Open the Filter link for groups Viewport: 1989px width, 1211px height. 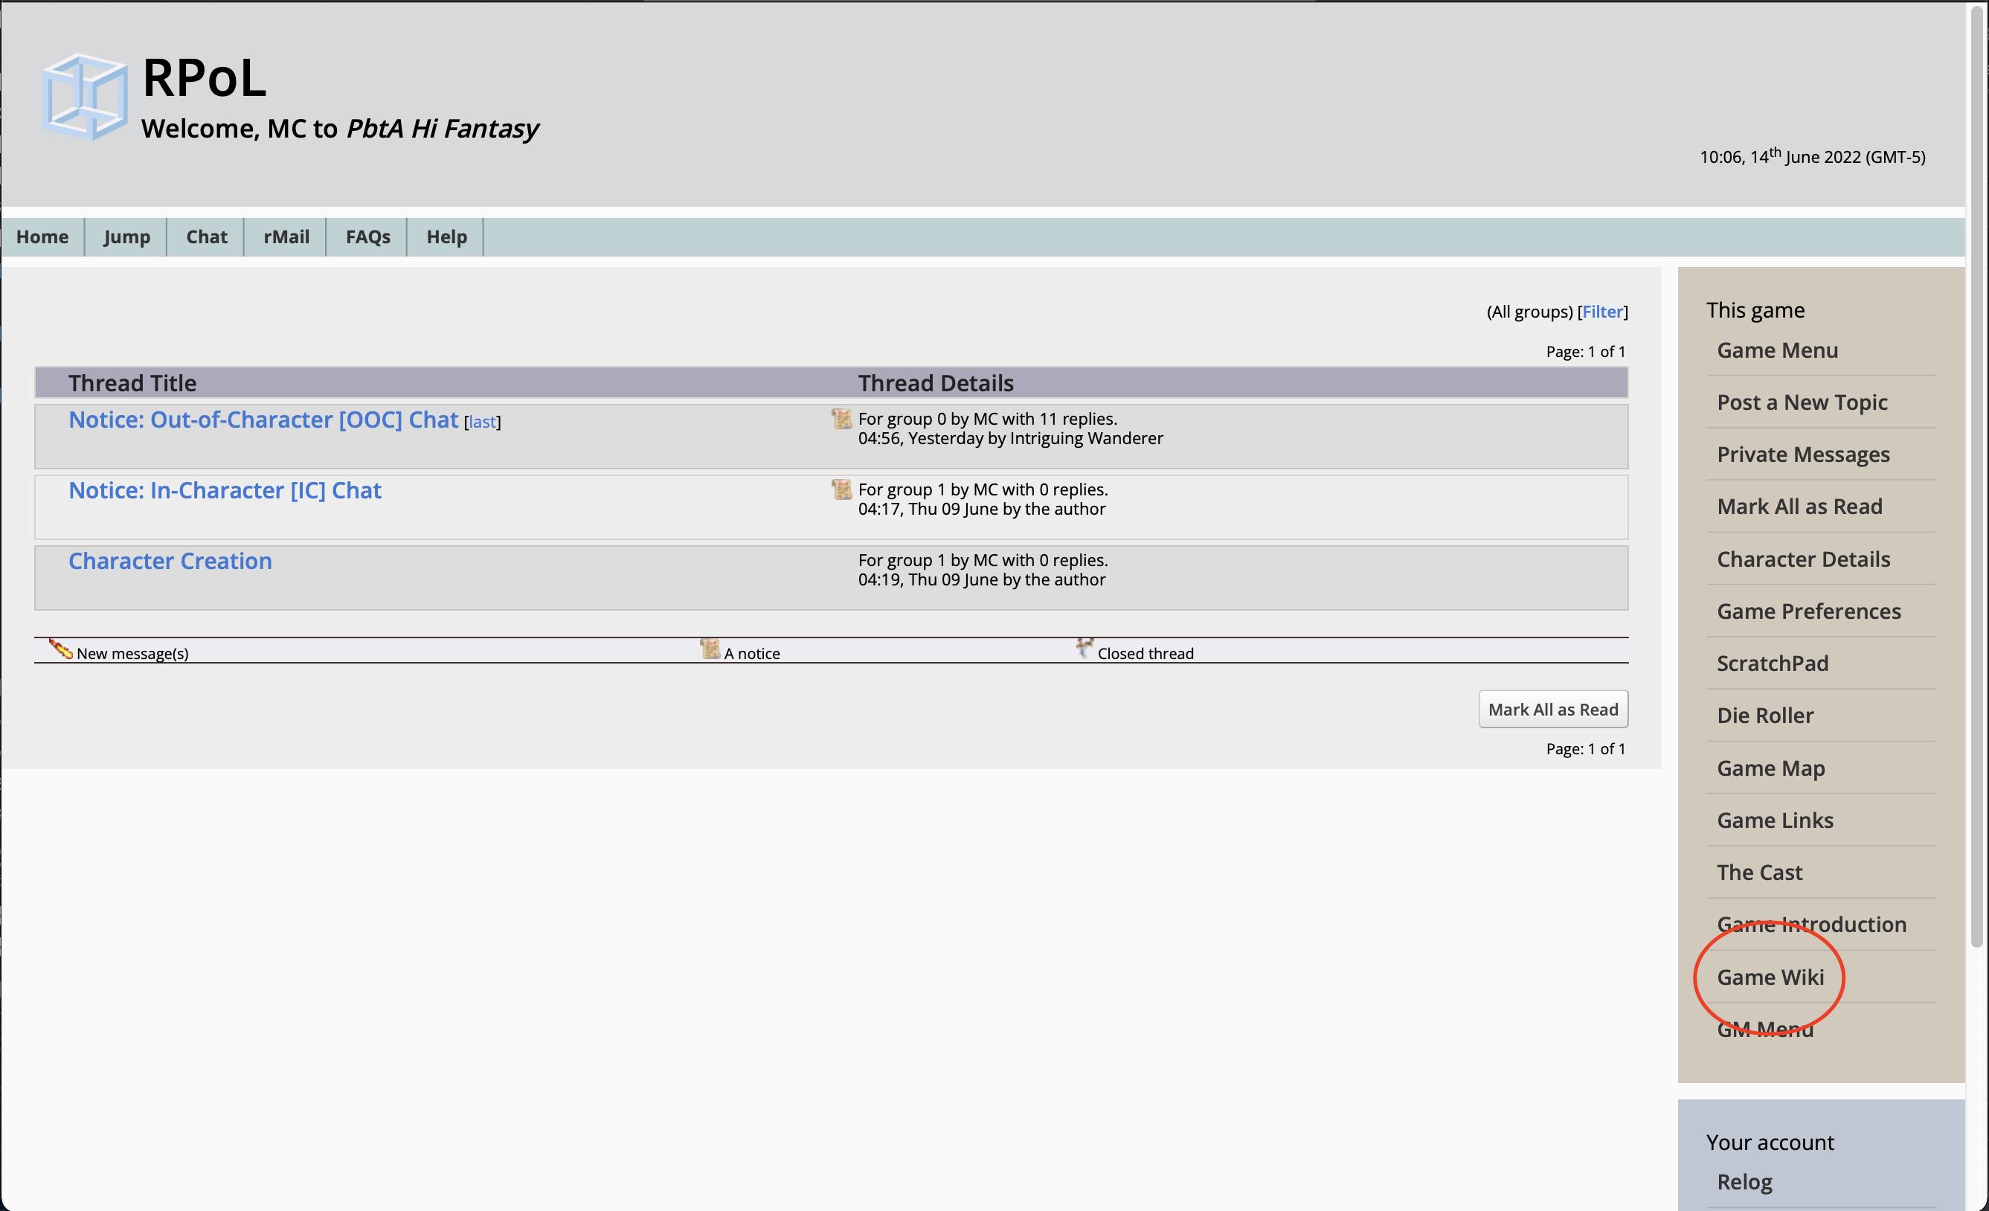1602,312
